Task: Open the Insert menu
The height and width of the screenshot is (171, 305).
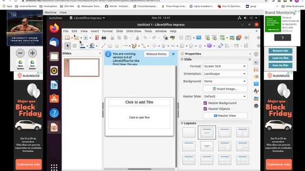Action: click(95, 31)
